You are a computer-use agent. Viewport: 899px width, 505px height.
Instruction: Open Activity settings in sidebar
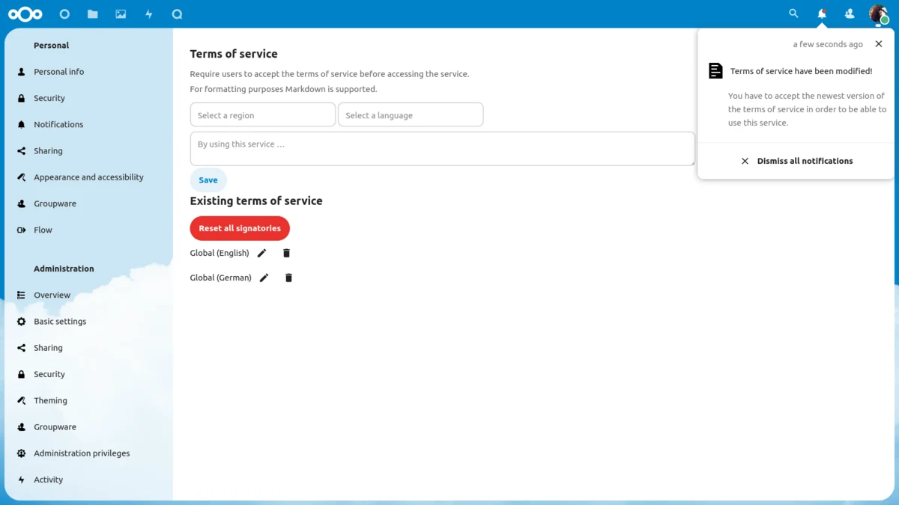[x=88, y=480]
